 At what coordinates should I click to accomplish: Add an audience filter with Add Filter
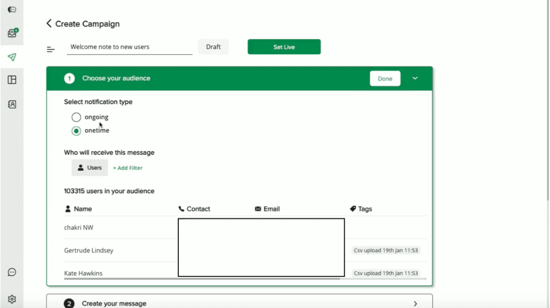click(127, 168)
